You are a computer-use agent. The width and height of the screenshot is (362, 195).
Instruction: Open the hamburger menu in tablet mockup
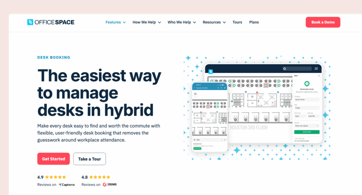316,69
